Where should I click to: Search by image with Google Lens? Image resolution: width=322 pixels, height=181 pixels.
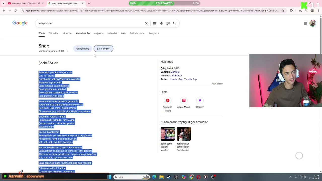click(x=168, y=23)
